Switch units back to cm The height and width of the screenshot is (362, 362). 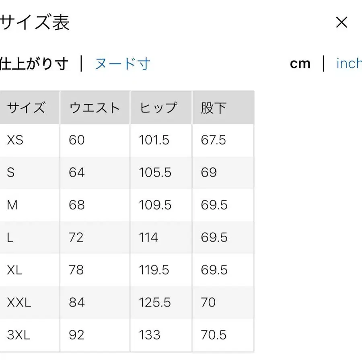(300, 63)
